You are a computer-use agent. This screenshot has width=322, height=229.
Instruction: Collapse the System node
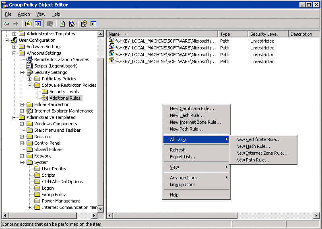(22, 162)
